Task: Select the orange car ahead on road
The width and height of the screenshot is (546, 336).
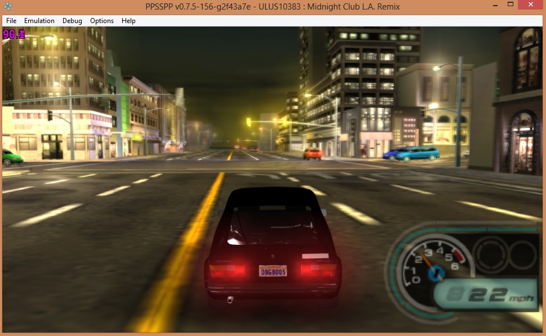Action: coord(312,153)
